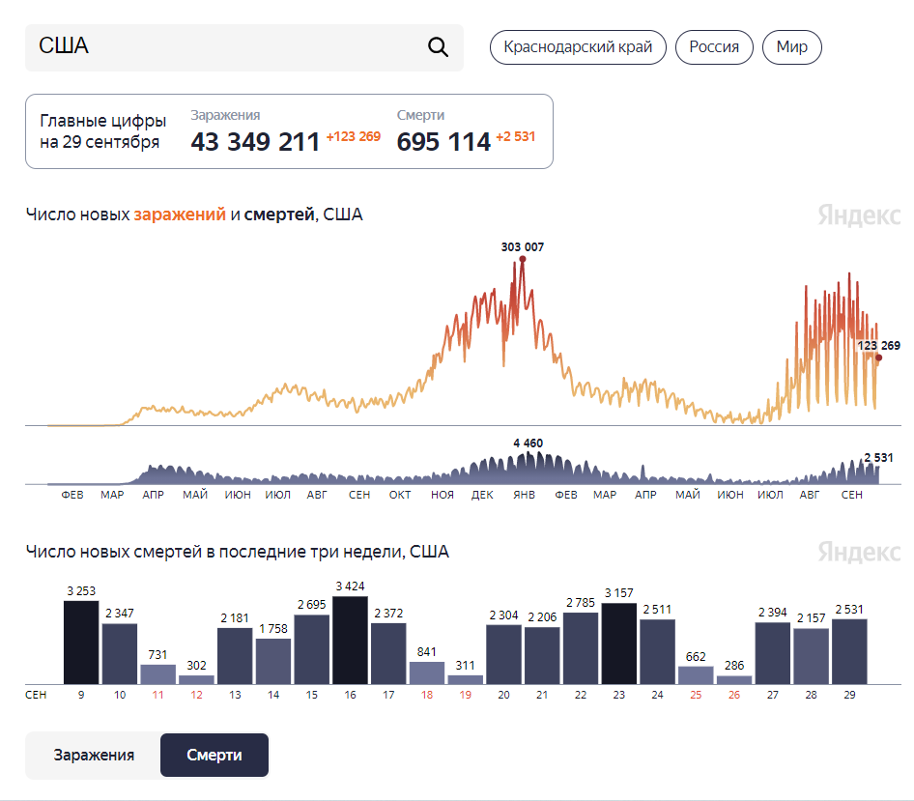
Task: Click the bar for September 23 (3 157)
Action: 619,644
